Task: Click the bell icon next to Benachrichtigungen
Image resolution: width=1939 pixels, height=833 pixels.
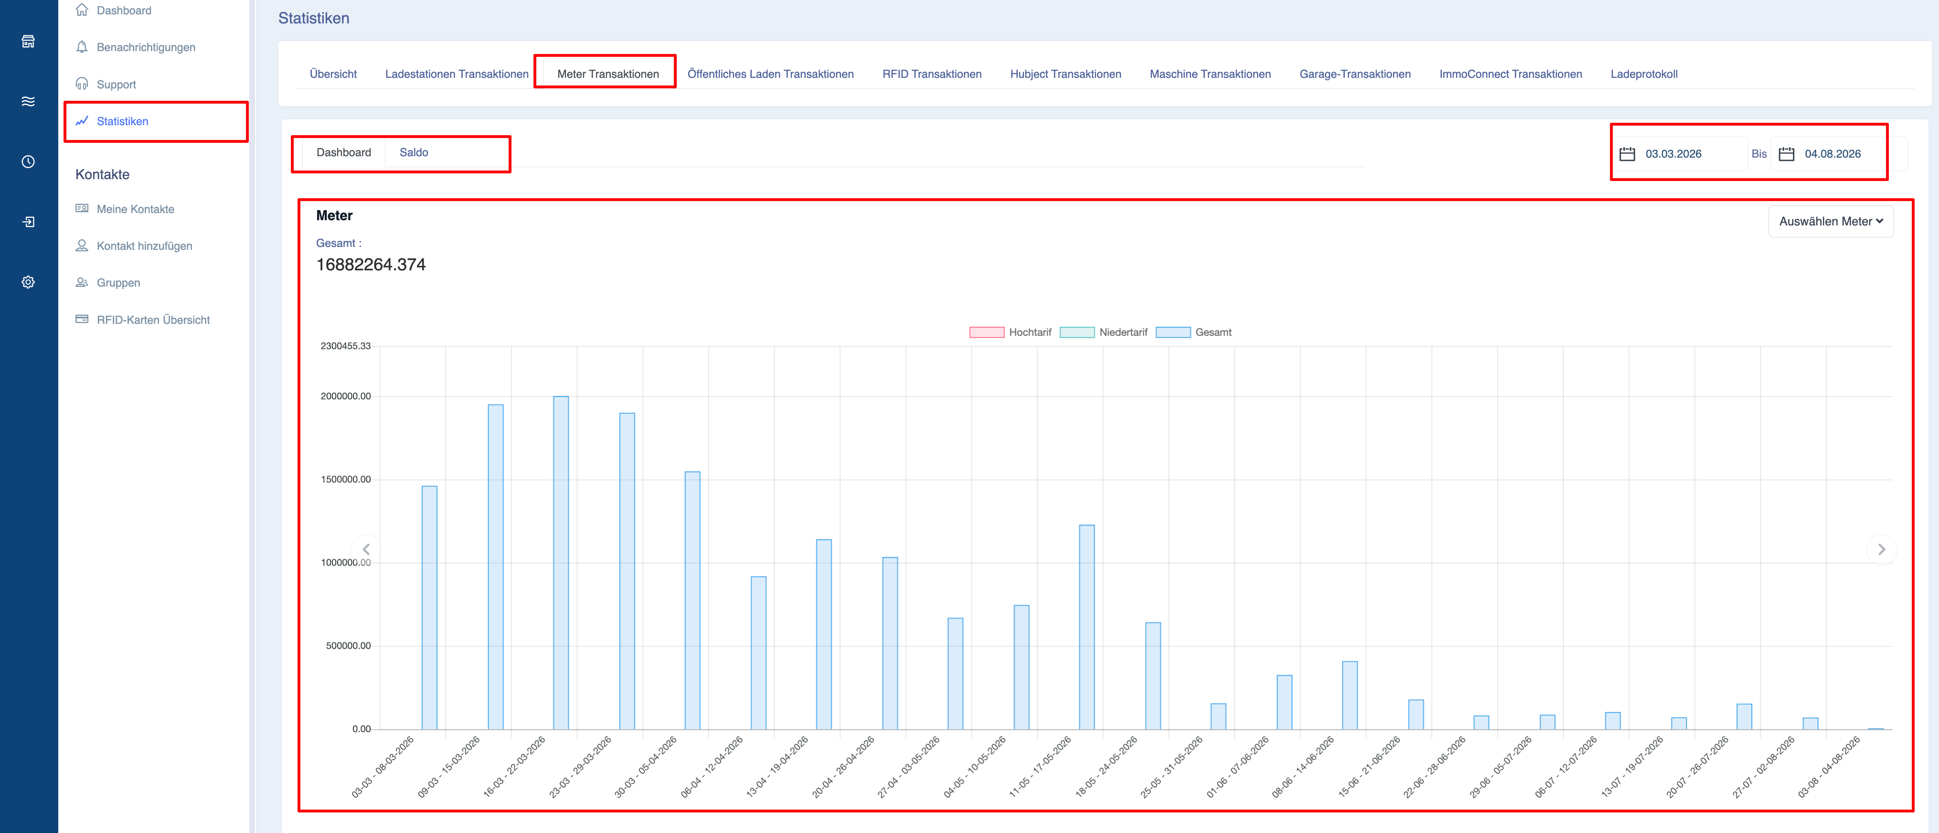Action: [x=82, y=47]
